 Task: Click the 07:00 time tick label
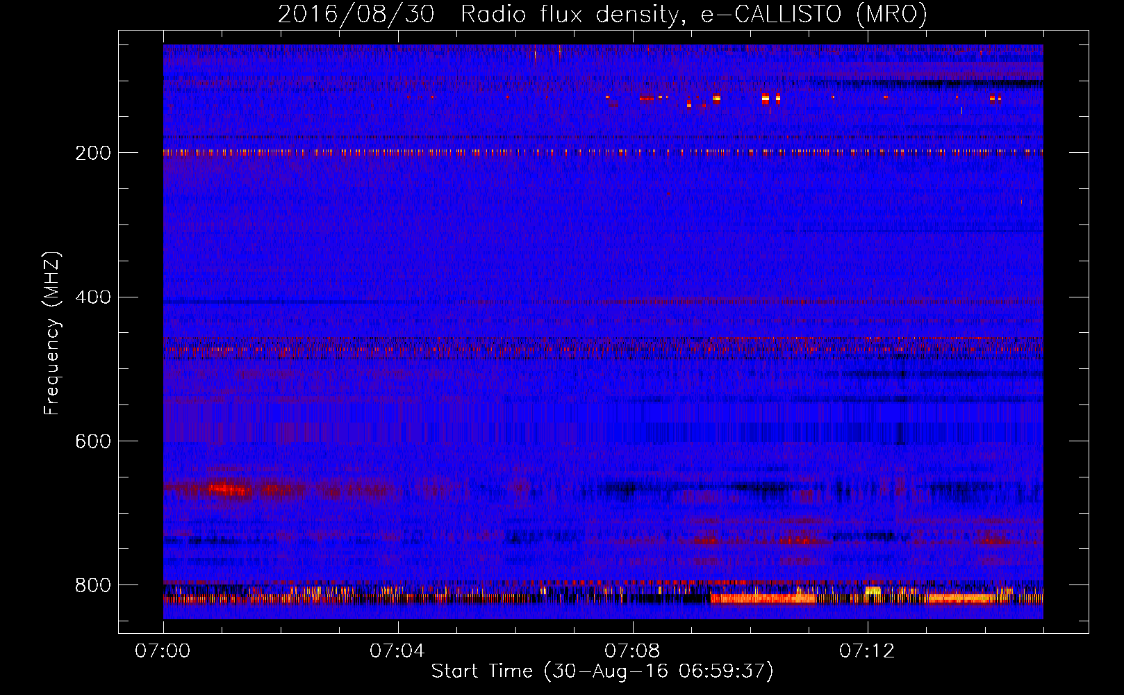[163, 651]
